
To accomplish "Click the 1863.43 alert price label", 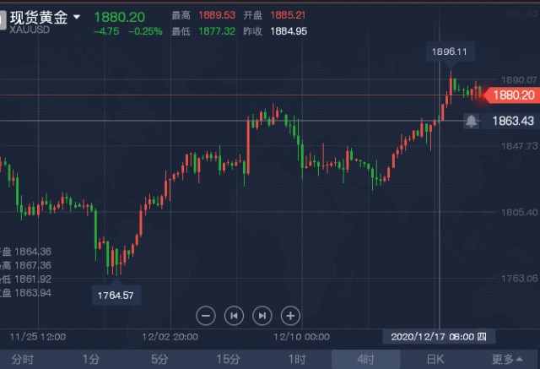I will tap(513, 121).
